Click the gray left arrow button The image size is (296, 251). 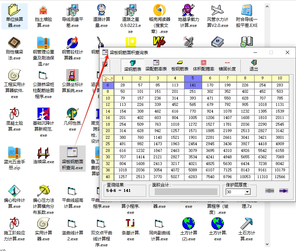click(269, 190)
